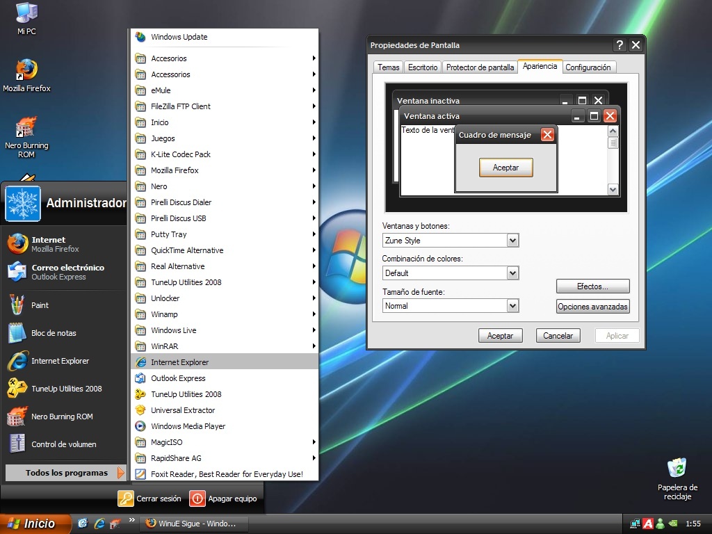Click the Administrador snowflake user picture

23,204
